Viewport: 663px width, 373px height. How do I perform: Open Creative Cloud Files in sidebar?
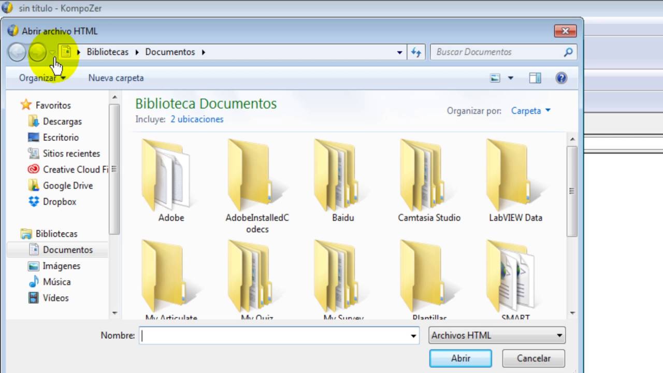(68, 169)
